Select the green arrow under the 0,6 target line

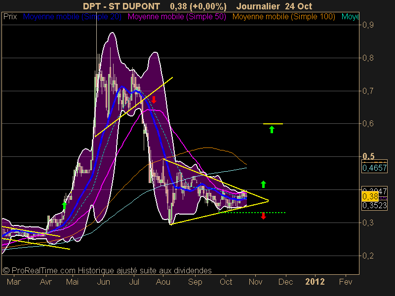(272, 130)
